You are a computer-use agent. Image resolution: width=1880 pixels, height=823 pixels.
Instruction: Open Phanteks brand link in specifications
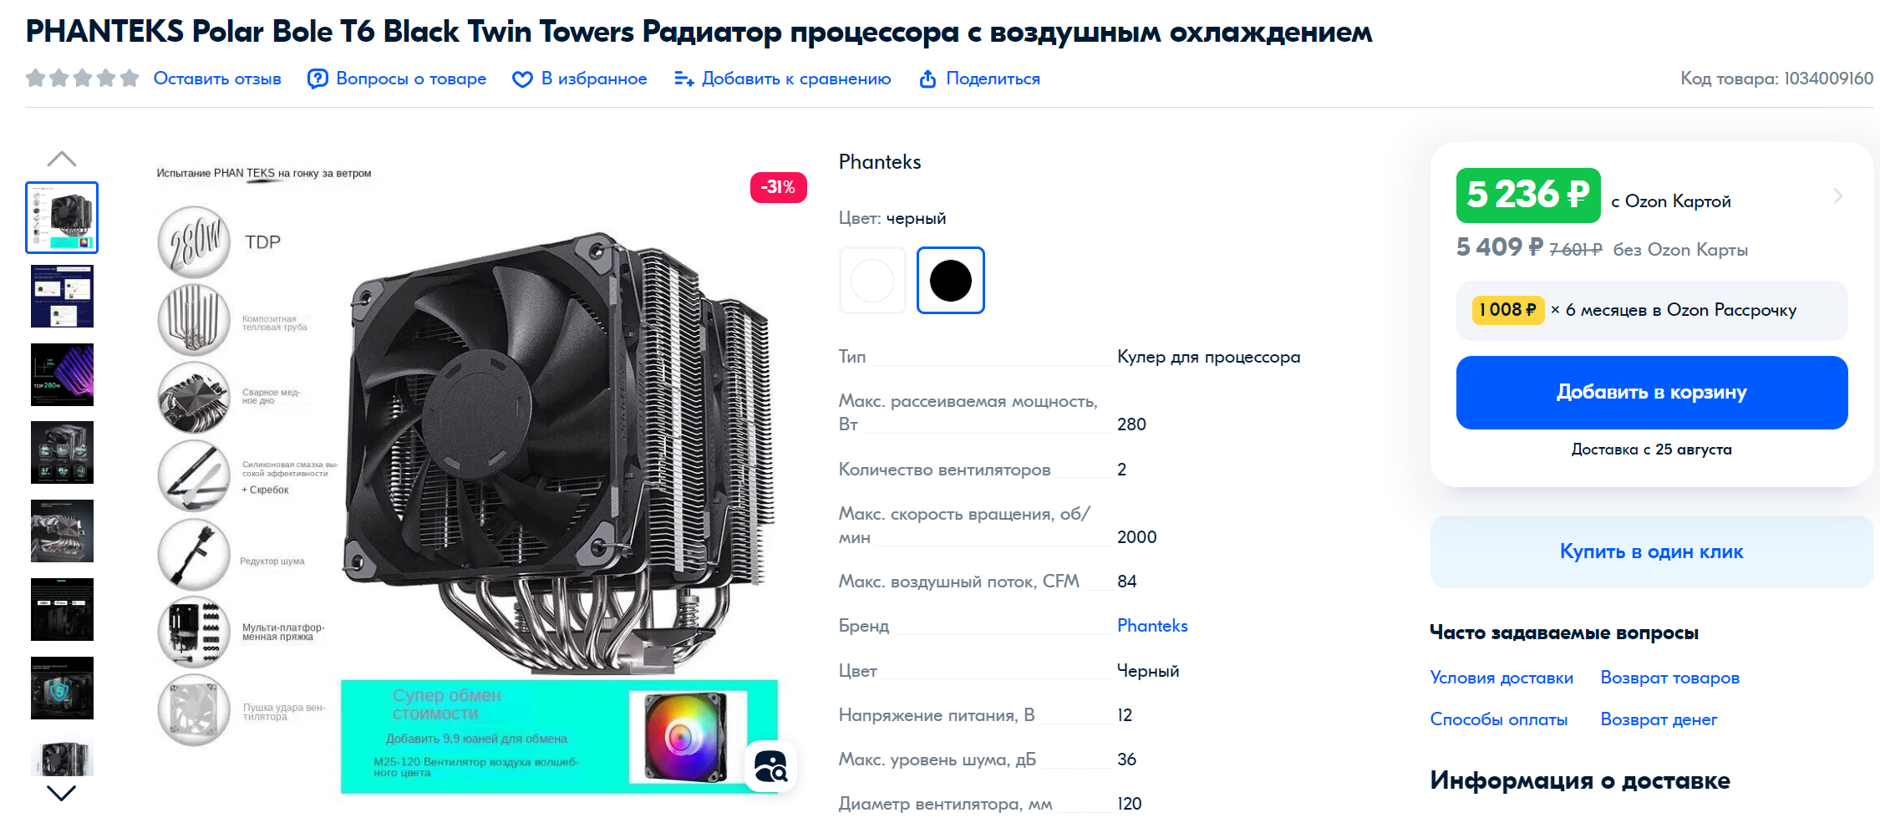[1152, 626]
